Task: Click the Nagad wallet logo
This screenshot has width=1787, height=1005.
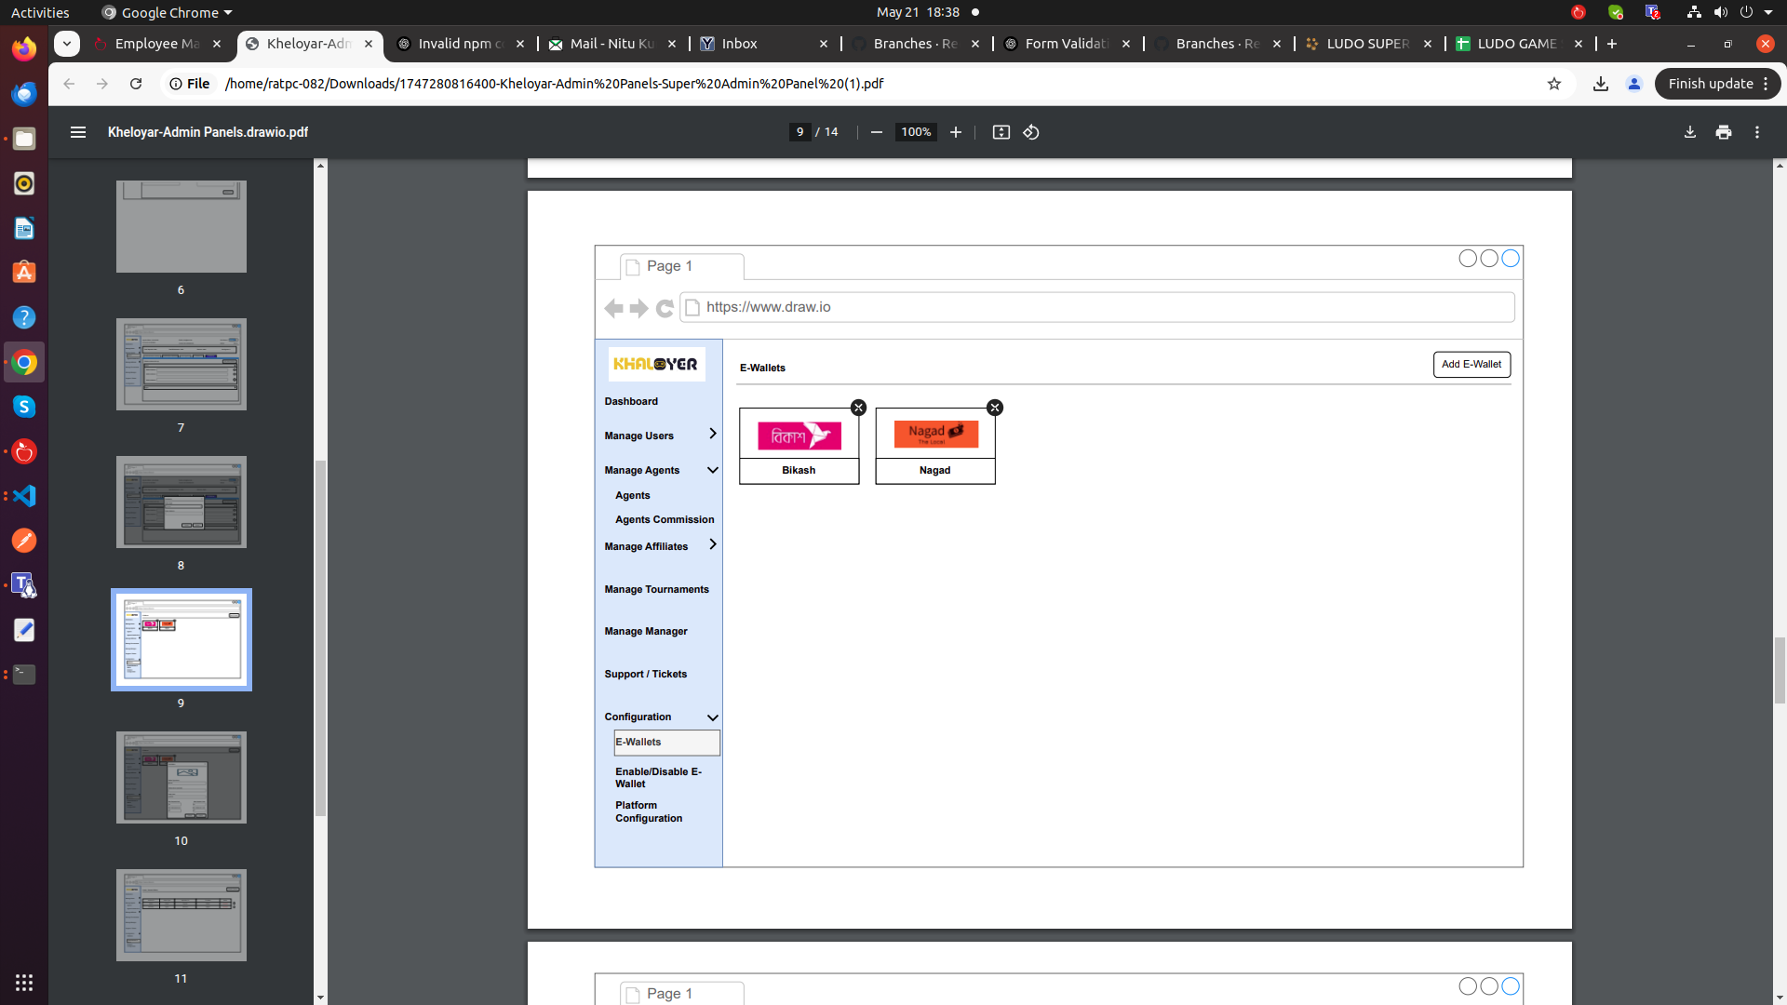Action: tap(935, 434)
